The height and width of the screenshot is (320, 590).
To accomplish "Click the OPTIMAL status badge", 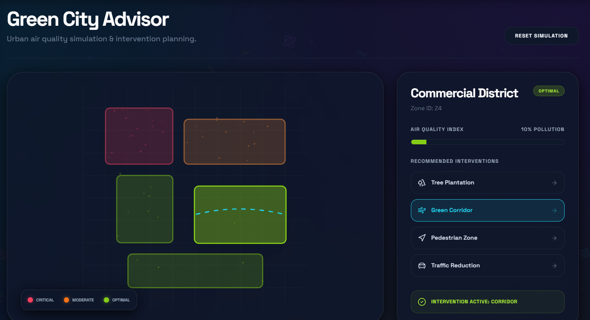I will click(549, 91).
